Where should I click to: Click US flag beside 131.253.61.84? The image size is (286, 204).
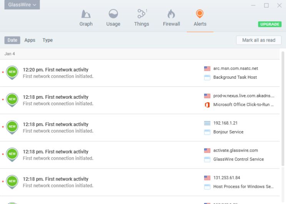(x=207, y=178)
